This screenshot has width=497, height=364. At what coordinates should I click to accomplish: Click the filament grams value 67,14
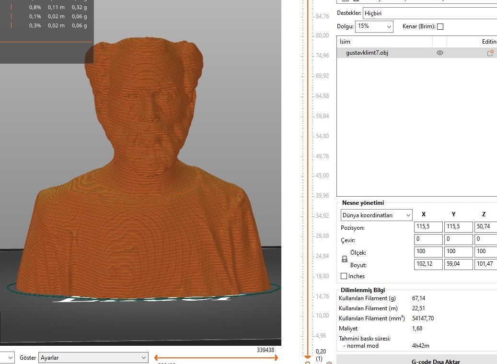418,298
